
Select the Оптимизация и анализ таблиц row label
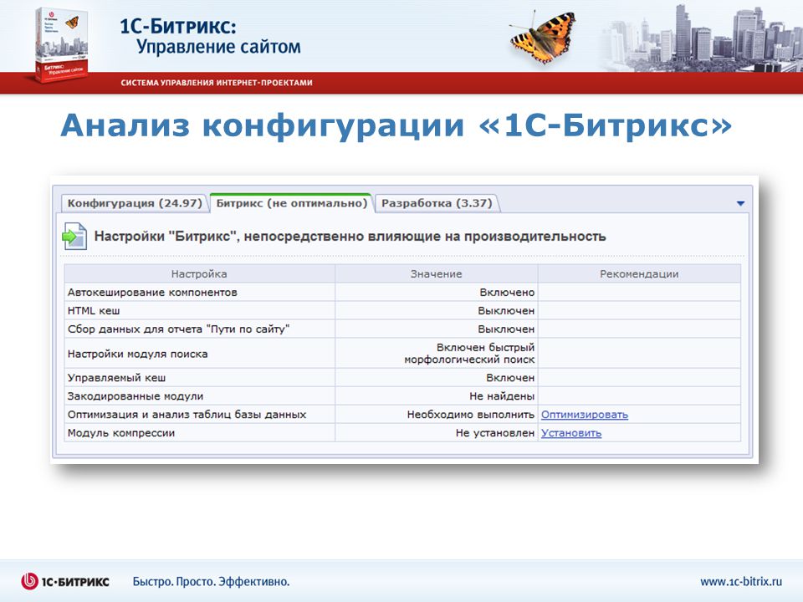pos(187,415)
